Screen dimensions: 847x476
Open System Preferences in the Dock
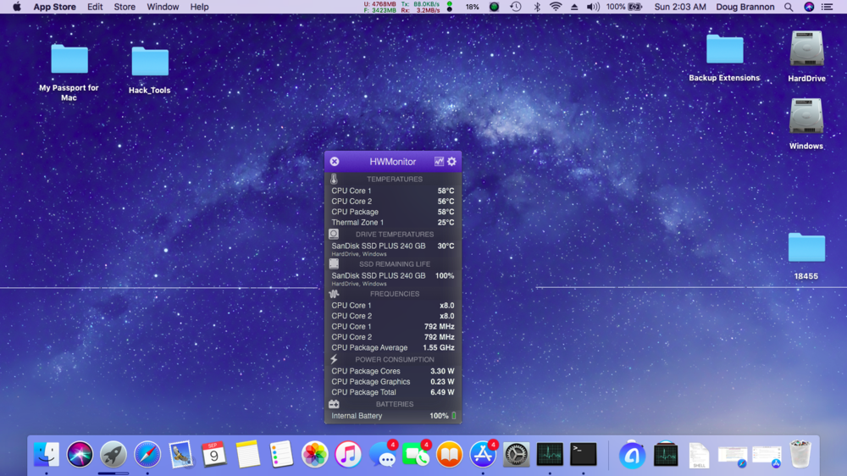[516, 455]
